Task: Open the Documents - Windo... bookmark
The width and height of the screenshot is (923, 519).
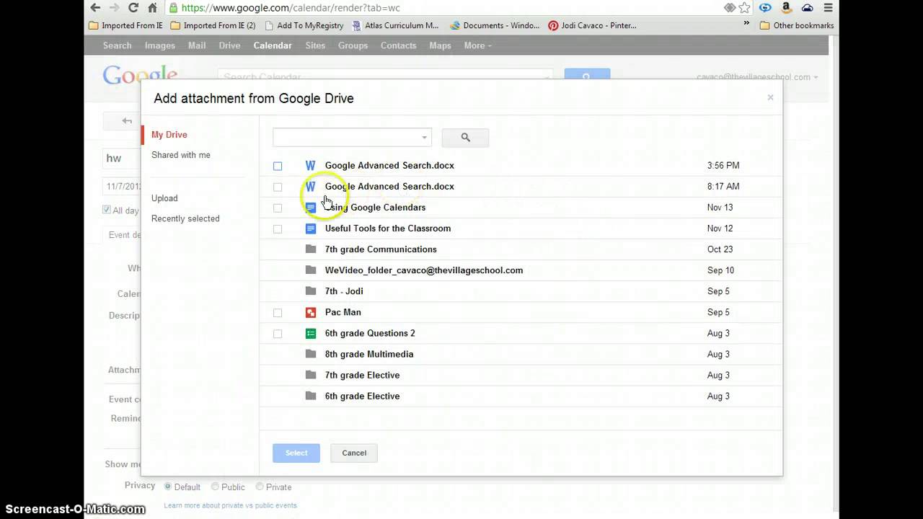Action: tap(495, 25)
